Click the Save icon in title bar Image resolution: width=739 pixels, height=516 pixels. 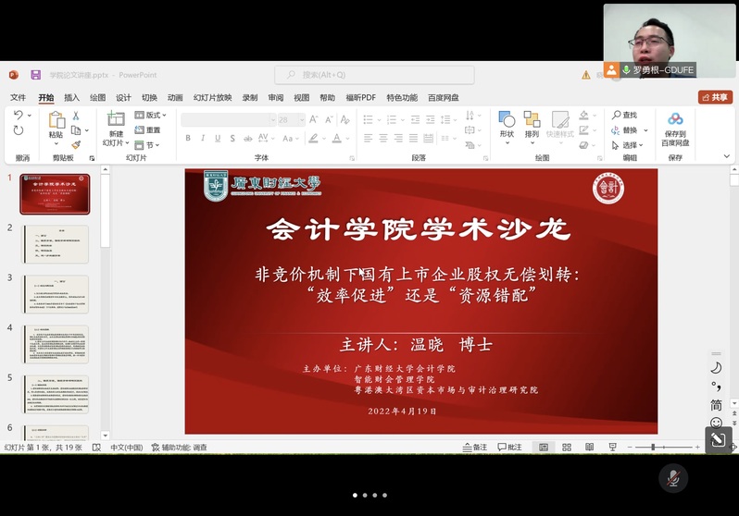coord(35,75)
